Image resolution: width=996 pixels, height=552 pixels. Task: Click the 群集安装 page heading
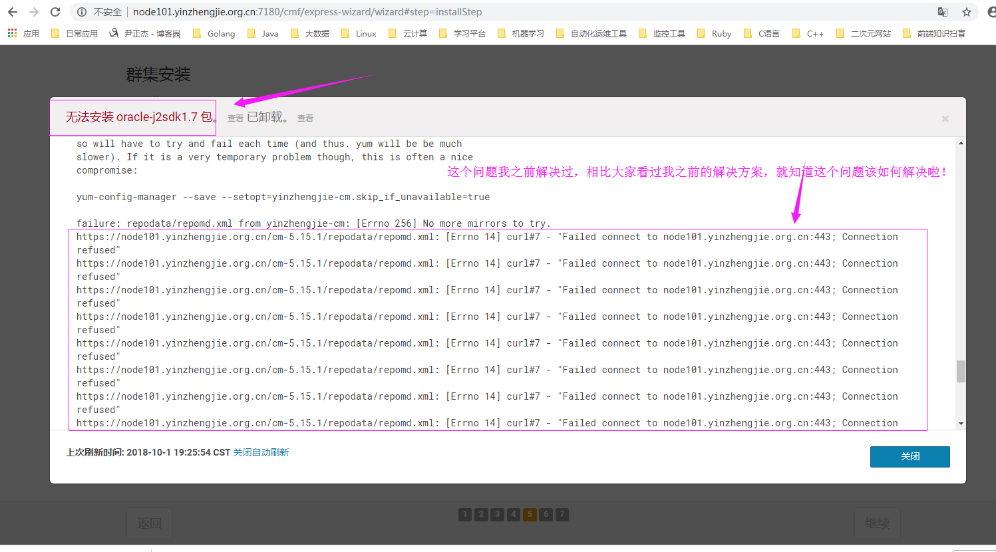[158, 74]
